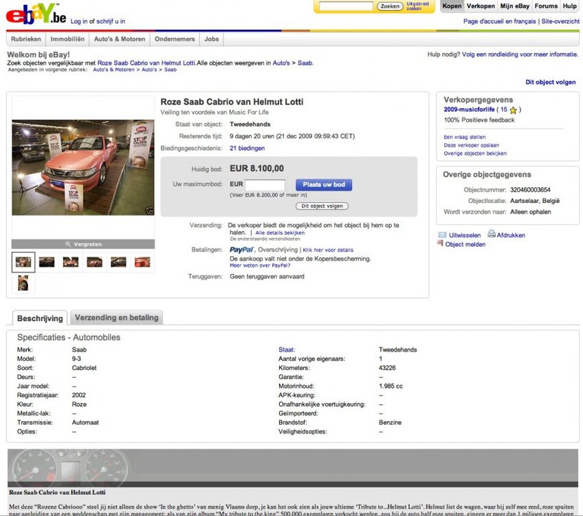Click the Uitwisselen link text

tap(465, 235)
